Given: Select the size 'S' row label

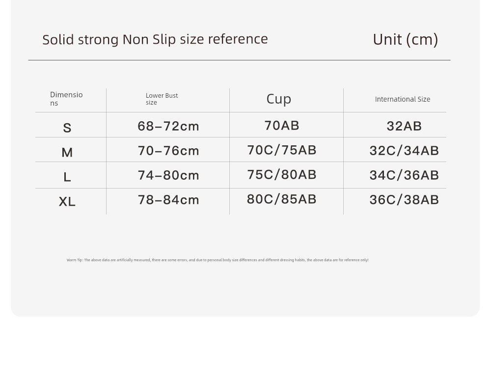Looking at the screenshot, I should (67, 128).
